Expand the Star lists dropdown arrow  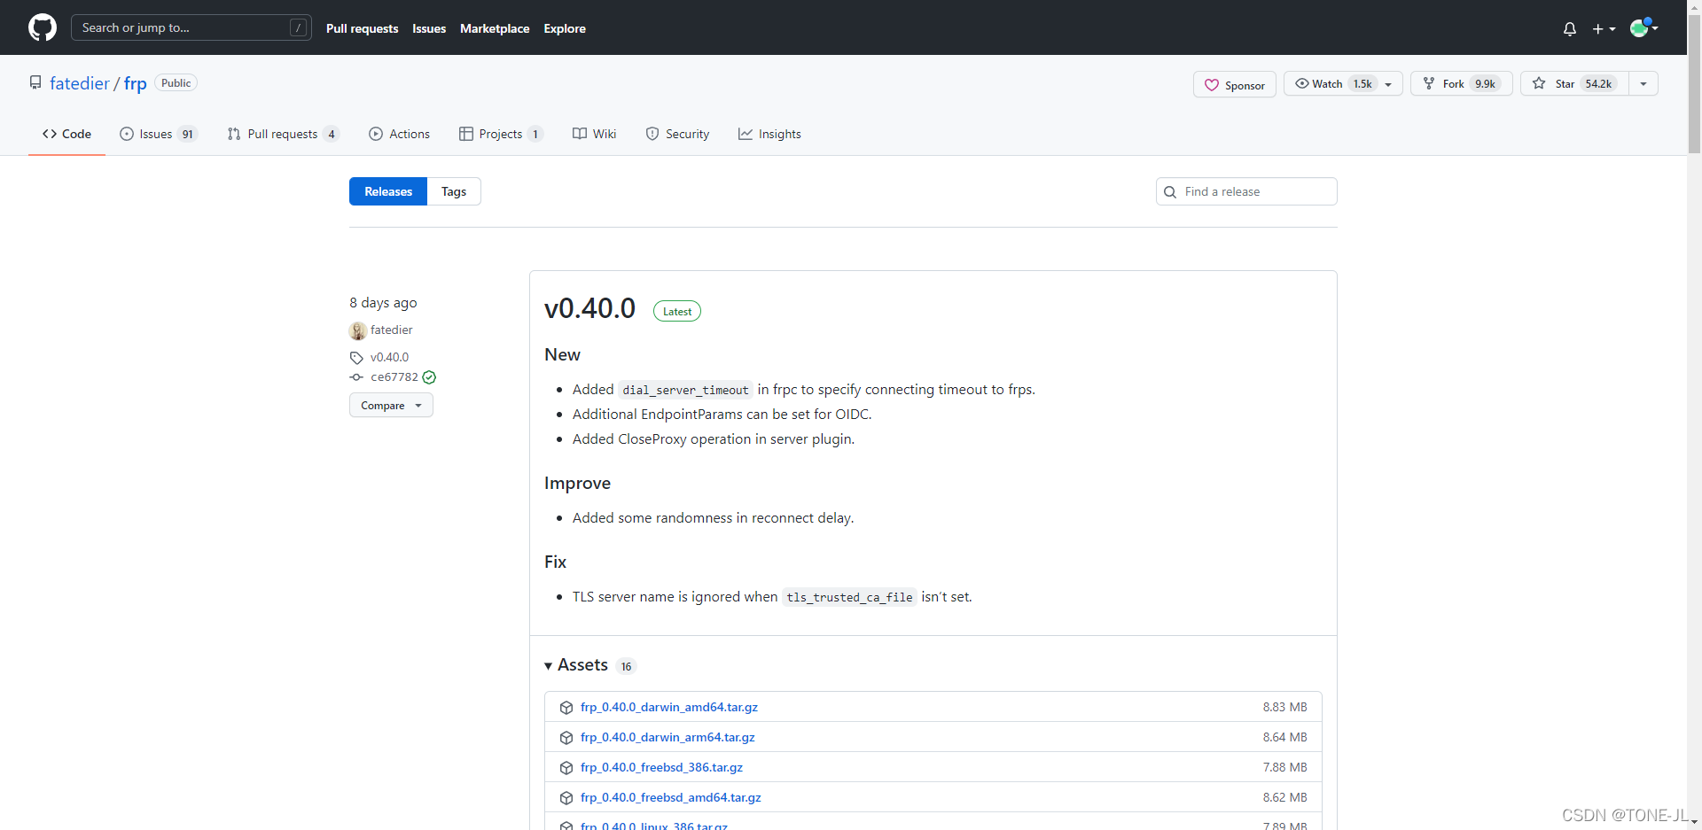pyautogui.click(x=1643, y=83)
